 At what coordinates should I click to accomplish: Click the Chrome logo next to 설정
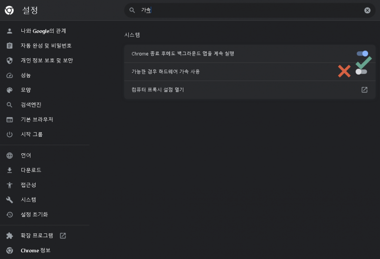9,10
